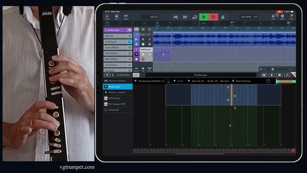This screenshot has width=307, height=173.
Task: Disarm red record on AudioLayer track
Action: point(143,59)
